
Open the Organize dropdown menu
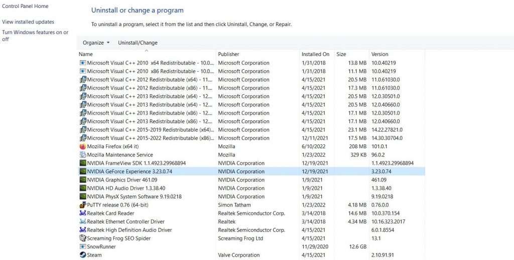[x=96, y=43]
